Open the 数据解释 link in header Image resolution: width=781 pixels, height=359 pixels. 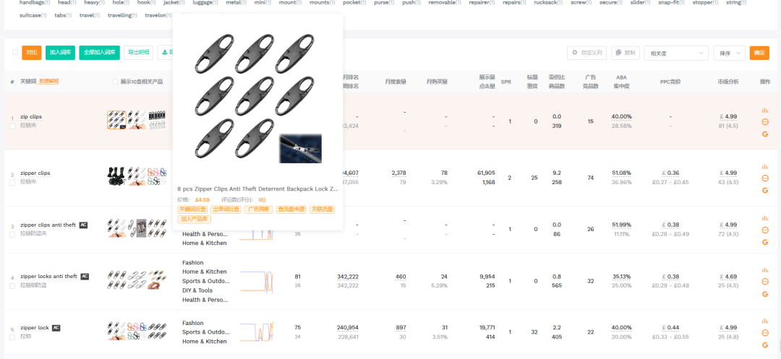[49, 81]
